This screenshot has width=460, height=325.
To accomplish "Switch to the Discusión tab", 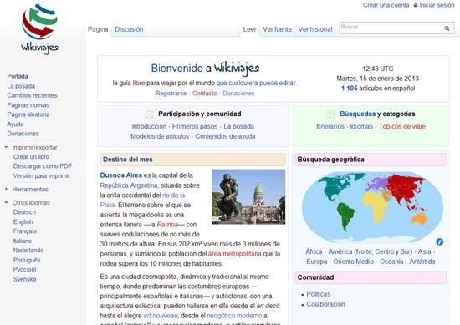I will pos(129,29).
